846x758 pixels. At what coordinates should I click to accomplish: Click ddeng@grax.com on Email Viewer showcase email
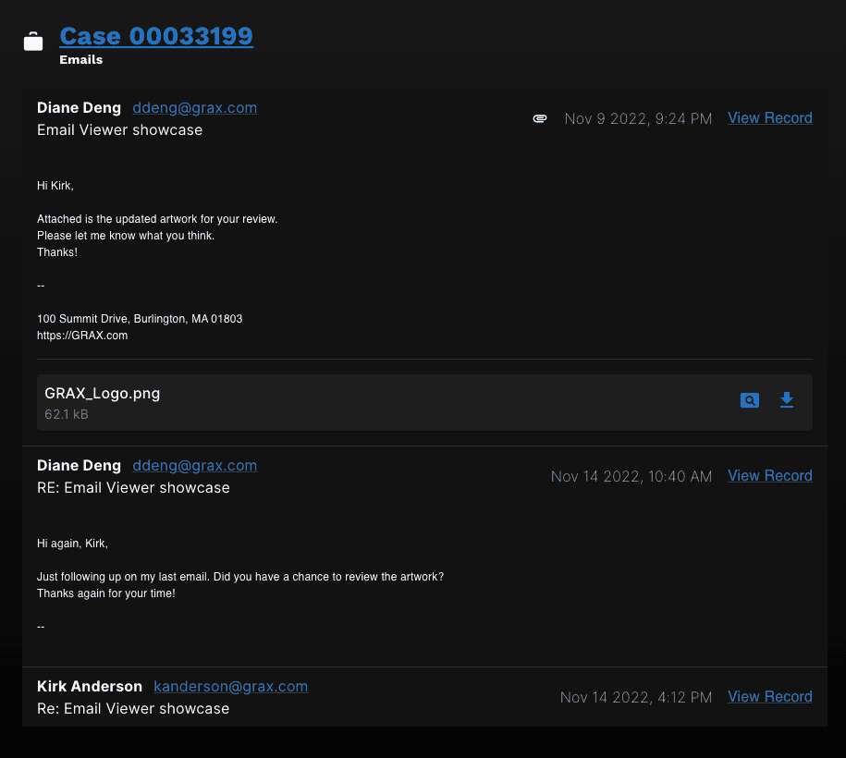pyautogui.click(x=195, y=108)
